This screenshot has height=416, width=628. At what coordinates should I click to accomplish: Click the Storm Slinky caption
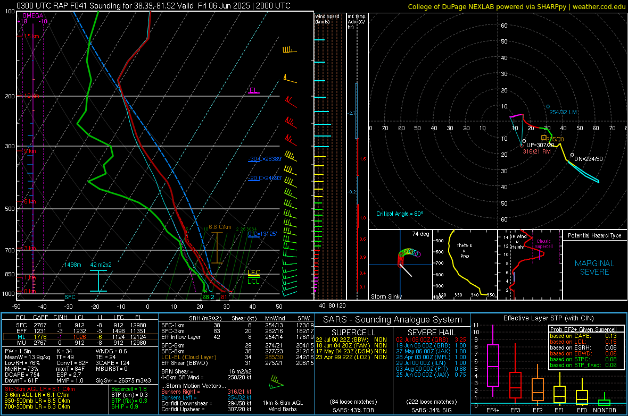point(386,296)
